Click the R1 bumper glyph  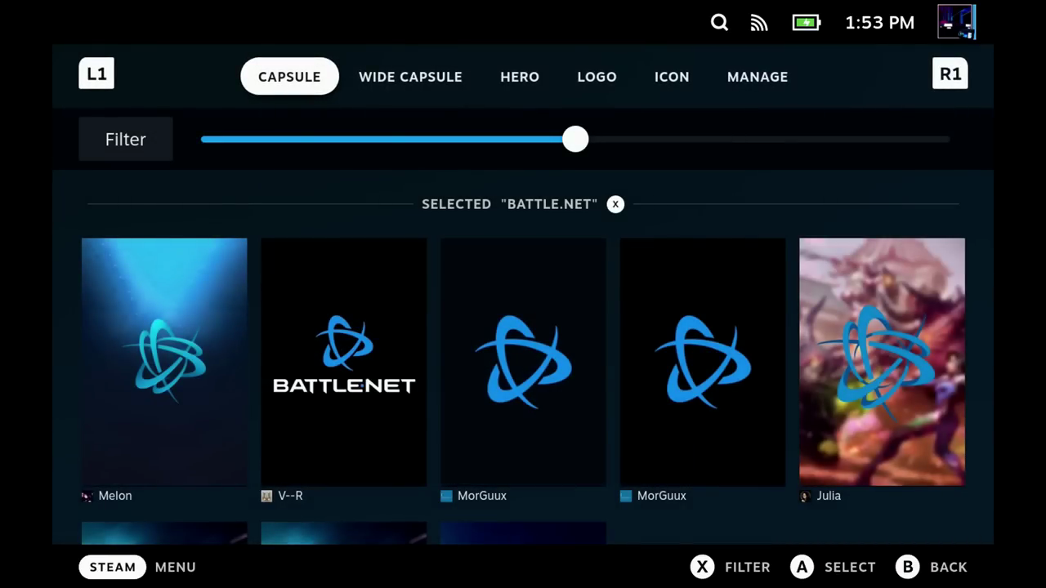tap(950, 73)
